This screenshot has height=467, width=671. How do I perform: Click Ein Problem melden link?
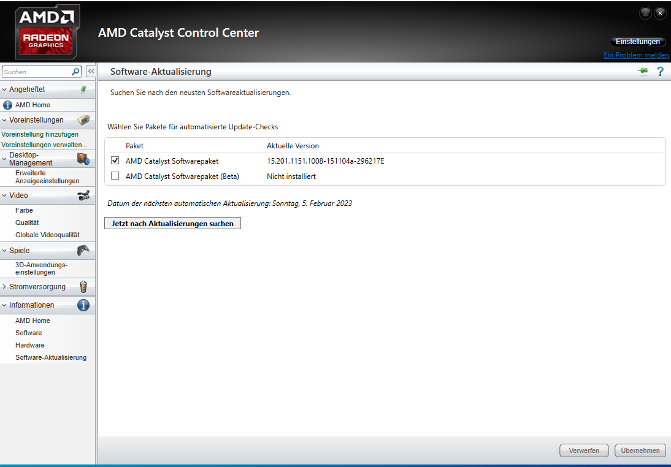pyautogui.click(x=636, y=55)
